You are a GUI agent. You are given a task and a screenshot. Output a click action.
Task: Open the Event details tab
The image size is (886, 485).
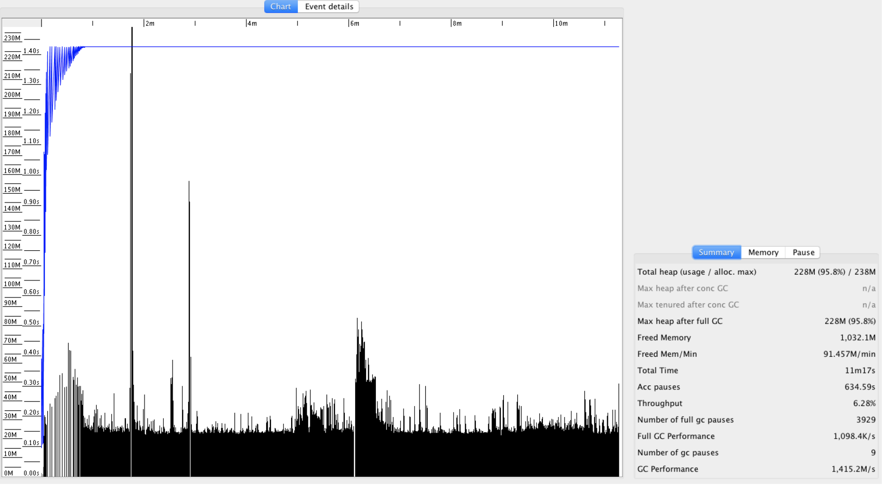329,7
